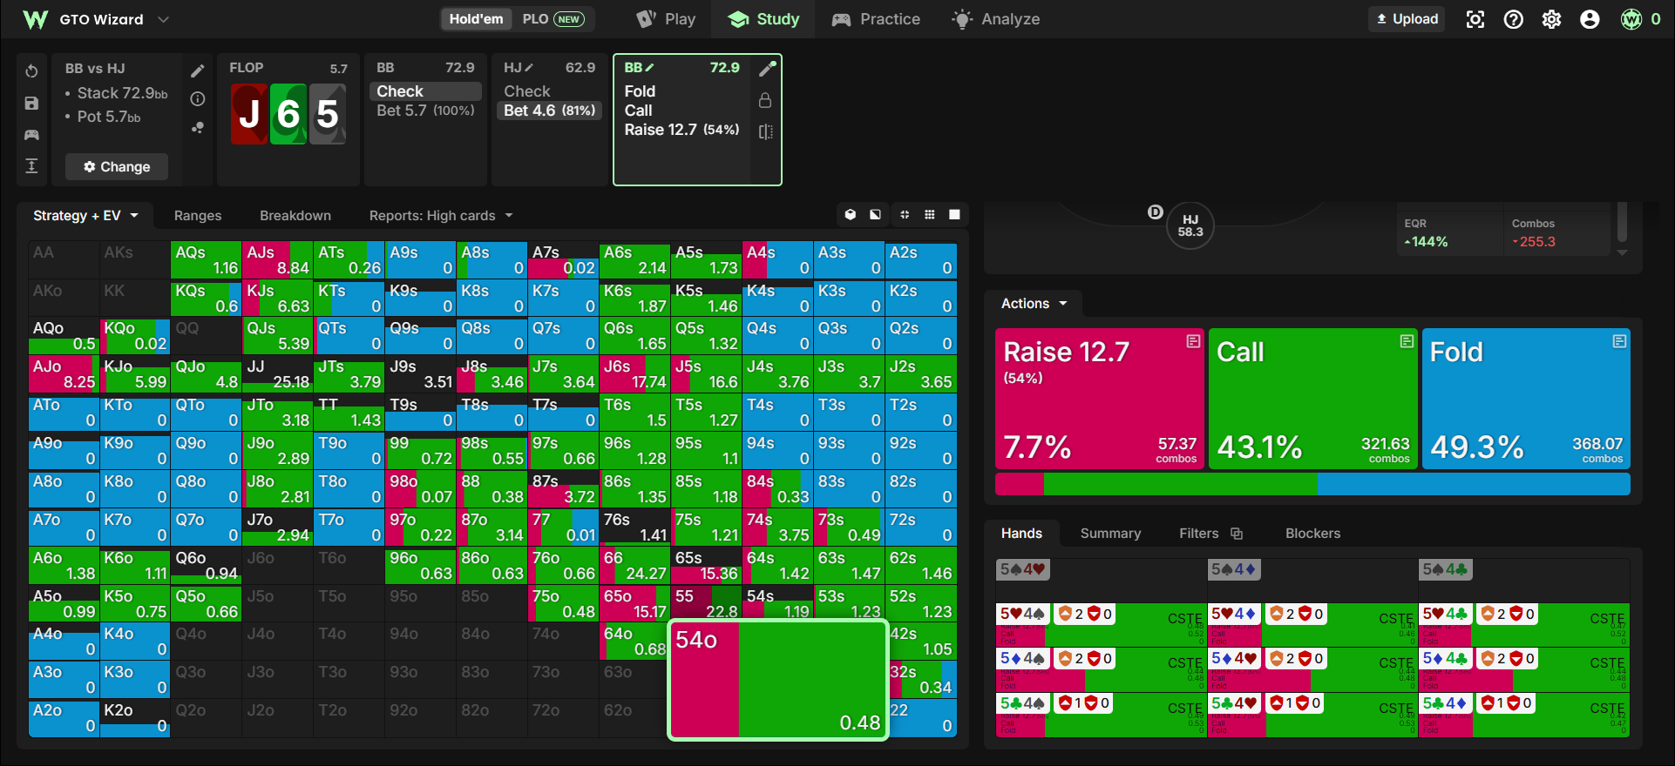
Task: Choose BB Raise 12.7 (54%) option
Action: 682,130
